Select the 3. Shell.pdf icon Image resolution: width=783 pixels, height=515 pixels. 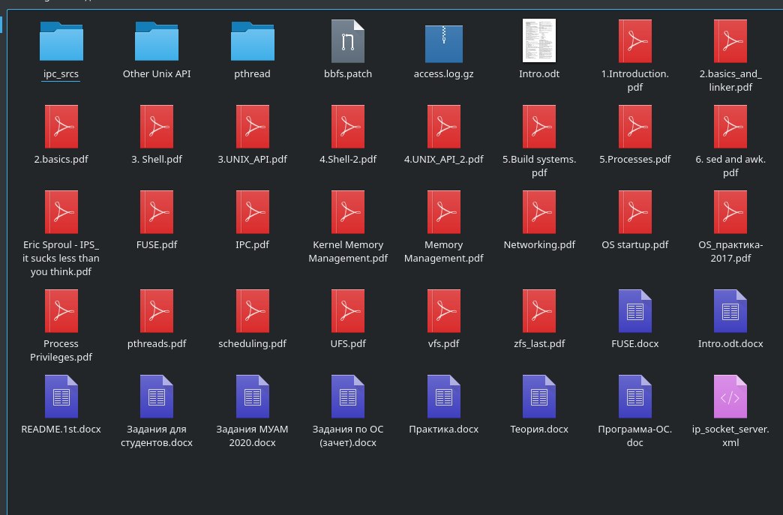(x=157, y=127)
